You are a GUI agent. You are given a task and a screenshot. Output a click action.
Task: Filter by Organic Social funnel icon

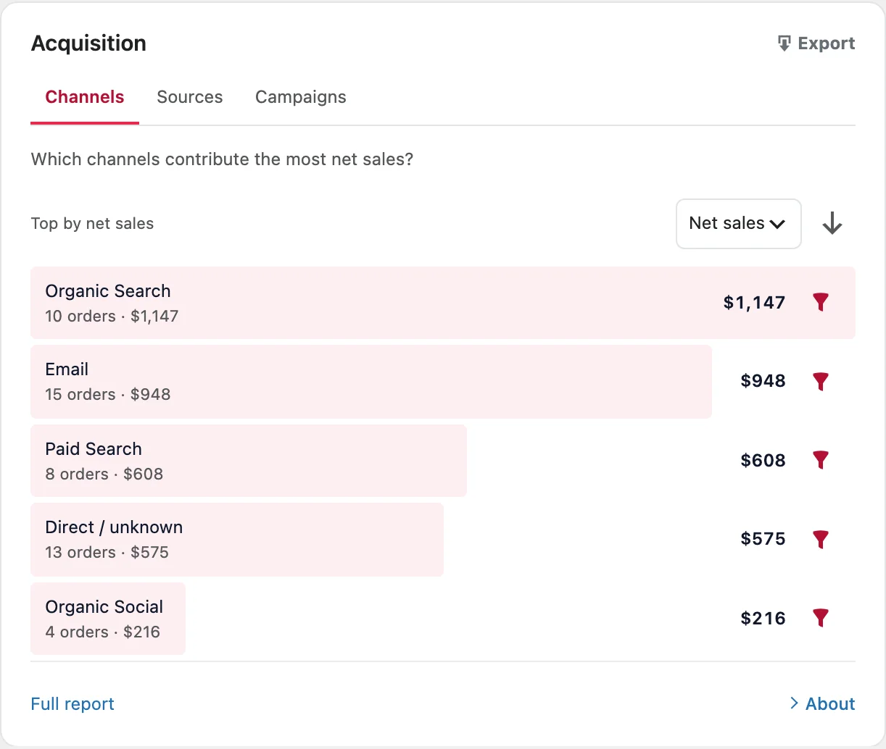tap(821, 618)
